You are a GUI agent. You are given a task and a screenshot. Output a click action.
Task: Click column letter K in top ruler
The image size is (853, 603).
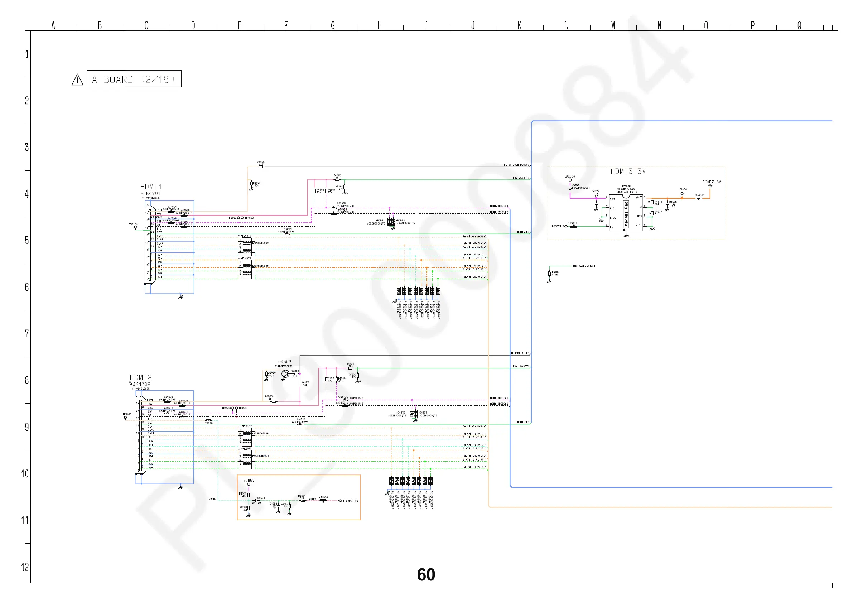(x=519, y=26)
